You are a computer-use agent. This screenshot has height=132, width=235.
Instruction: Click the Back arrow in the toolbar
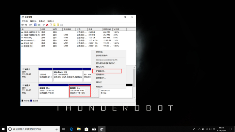point(23,25)
